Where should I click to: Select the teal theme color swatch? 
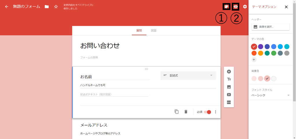267,53
